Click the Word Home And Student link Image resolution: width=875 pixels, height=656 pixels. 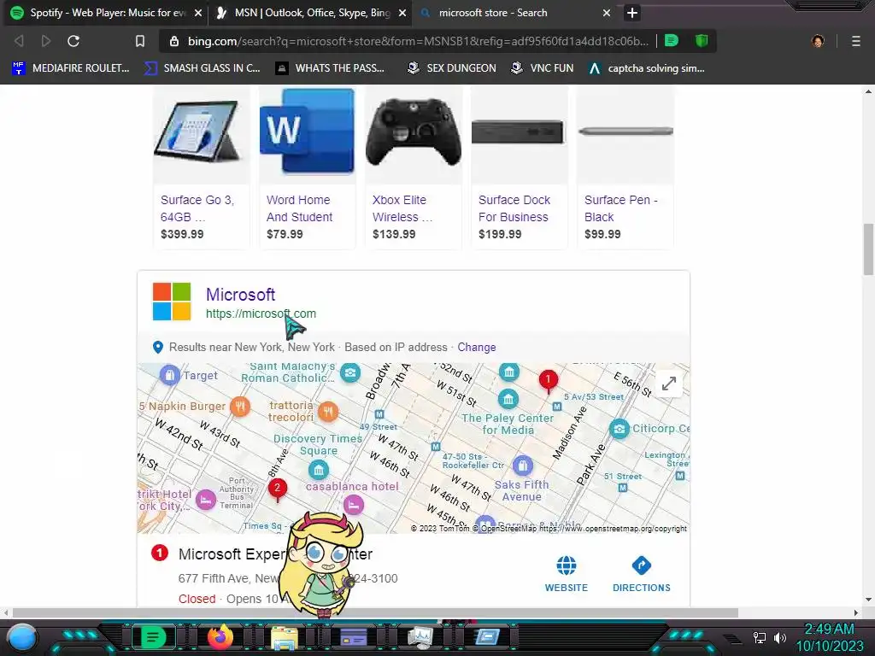[x=299, y=208]
